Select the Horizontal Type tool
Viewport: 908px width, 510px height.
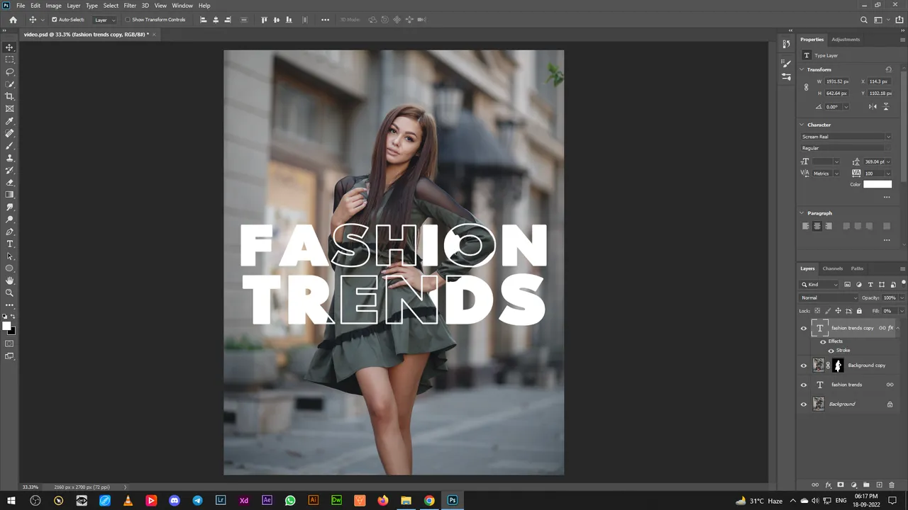tap(9, 244)
